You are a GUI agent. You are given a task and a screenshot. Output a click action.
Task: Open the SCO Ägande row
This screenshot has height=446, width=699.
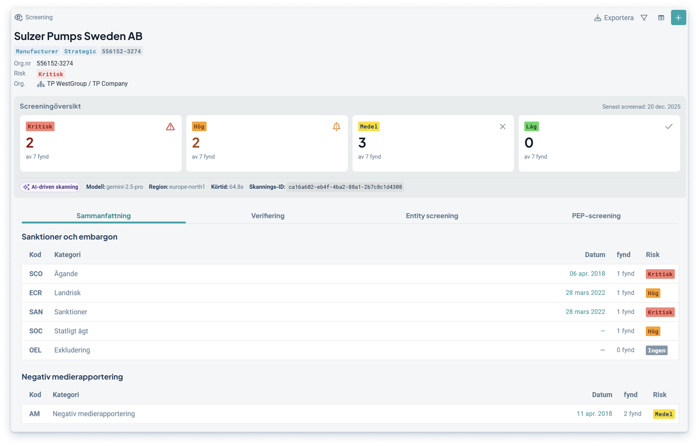coord(350,274)
